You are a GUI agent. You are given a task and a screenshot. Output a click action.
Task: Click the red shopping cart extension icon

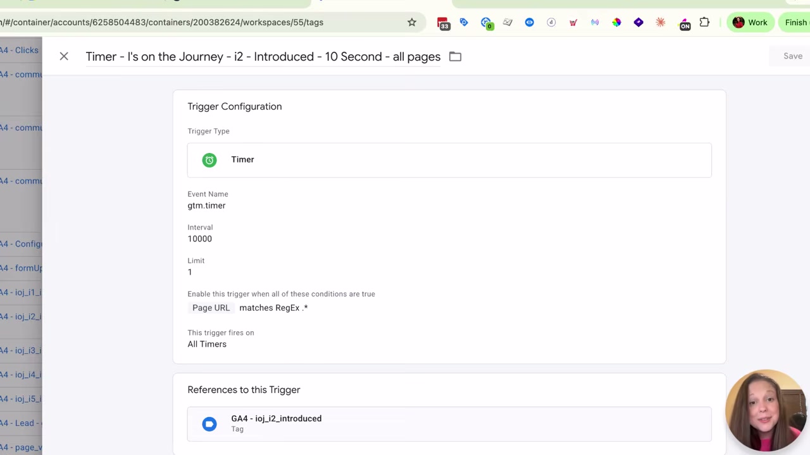573,22
